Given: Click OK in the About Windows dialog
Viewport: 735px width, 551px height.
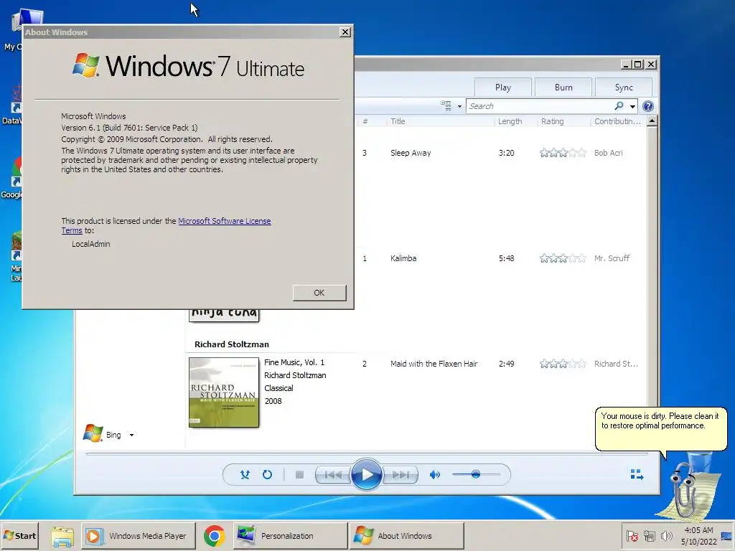Looking at the screenshot, I should click(319, 293).
